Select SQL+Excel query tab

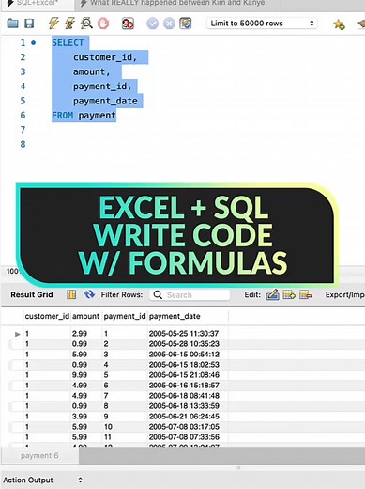[37, 3]
